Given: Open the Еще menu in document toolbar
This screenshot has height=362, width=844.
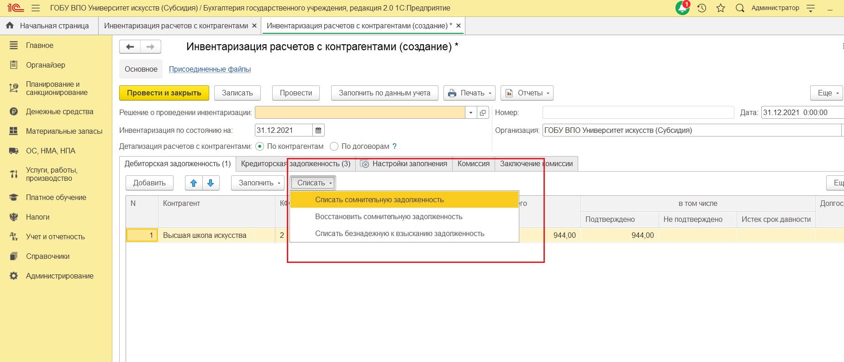Looking at the screenshot, I should click(827, 93).
